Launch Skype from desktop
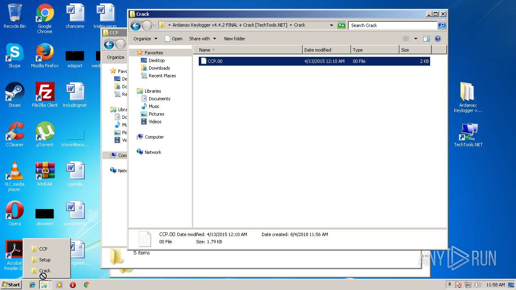The image size is (516, 290). click(x=15, y=56)
